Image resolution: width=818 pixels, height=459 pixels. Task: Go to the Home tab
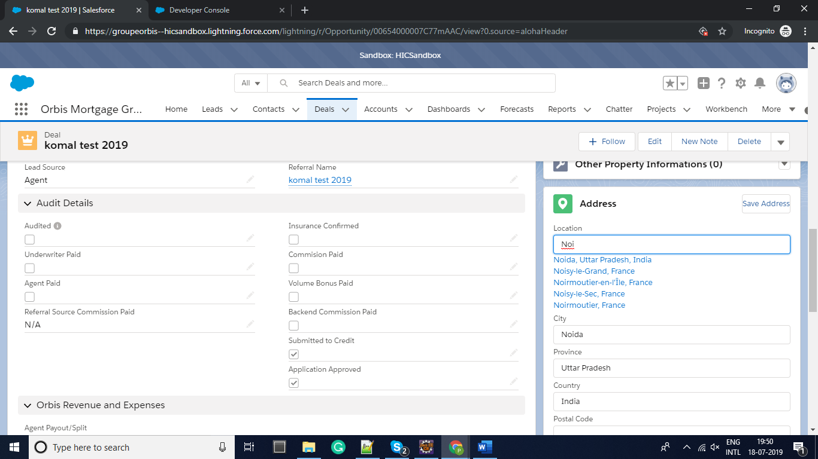click(176, 109)
